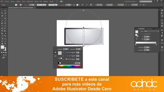This screenshot has width=164, height=92.
Task: Switch to the Trazo panel tab
Action: click(x=137, y=29)
